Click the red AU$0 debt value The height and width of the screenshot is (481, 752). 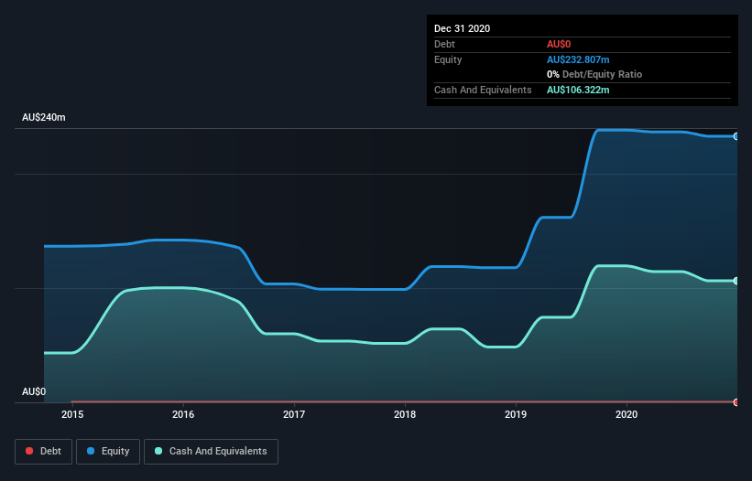[559, 44]
